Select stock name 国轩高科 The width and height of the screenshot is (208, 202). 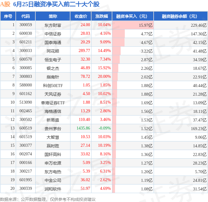53,154
